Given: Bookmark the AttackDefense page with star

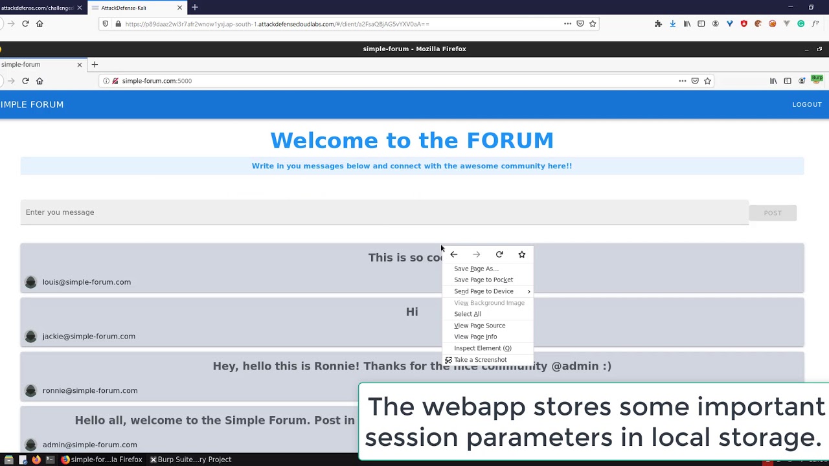Looking at the screenshot, I should [x=593, y=24].
